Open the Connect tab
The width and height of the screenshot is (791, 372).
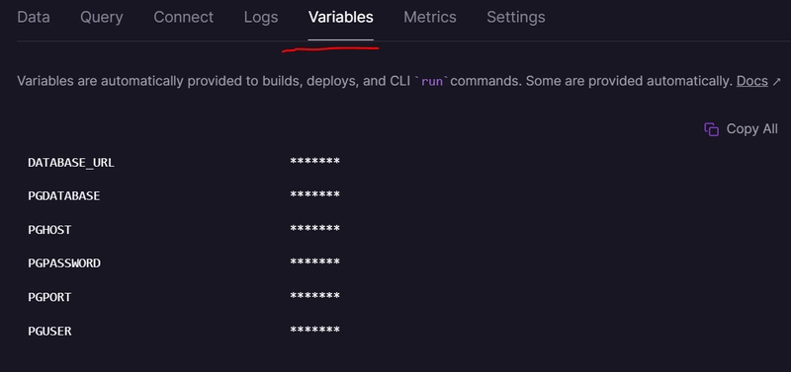[x=184, y=17]
